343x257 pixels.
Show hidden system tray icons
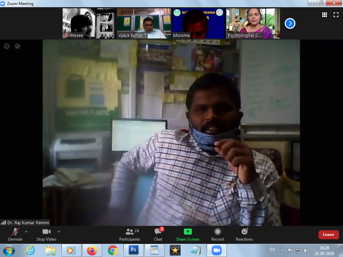[x=282, y=250]
